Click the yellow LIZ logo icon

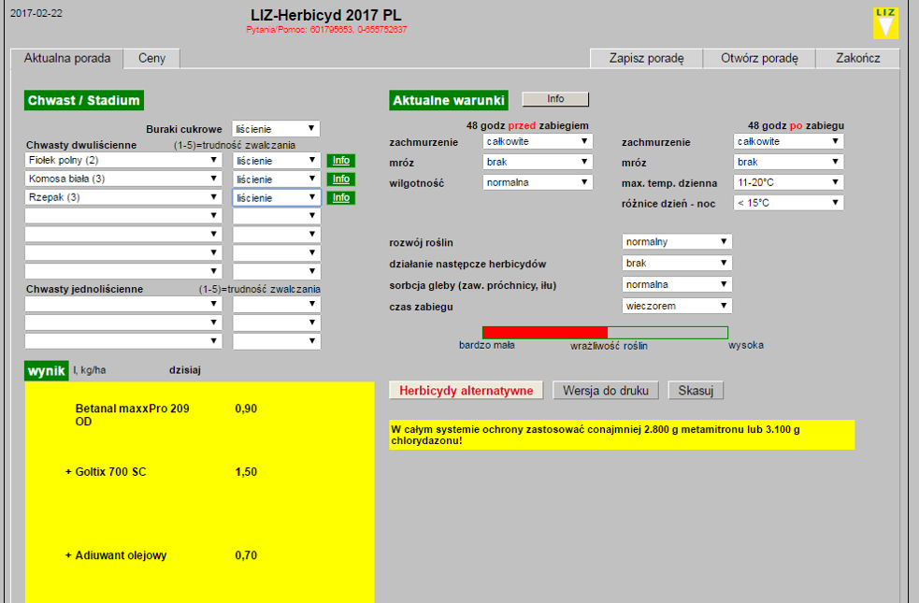[885, 23]
